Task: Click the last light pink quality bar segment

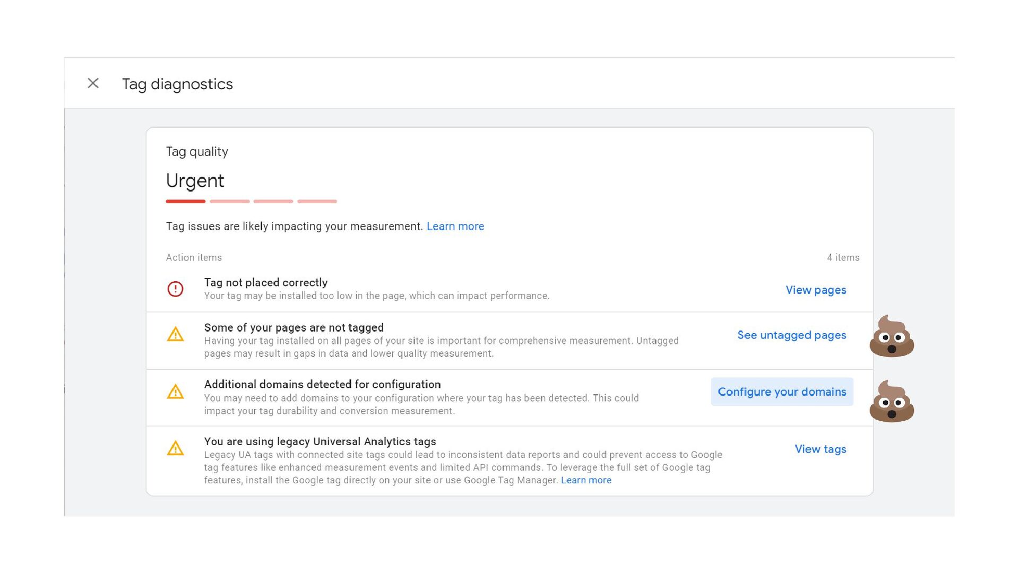Action: (317, 202)
